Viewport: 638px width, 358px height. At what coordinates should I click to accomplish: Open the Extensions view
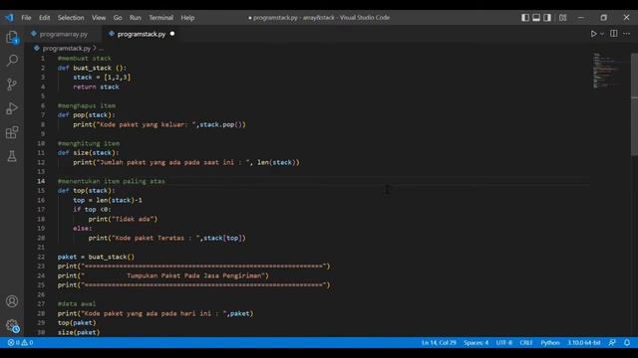pyautogui.click(x=12, y=132)
